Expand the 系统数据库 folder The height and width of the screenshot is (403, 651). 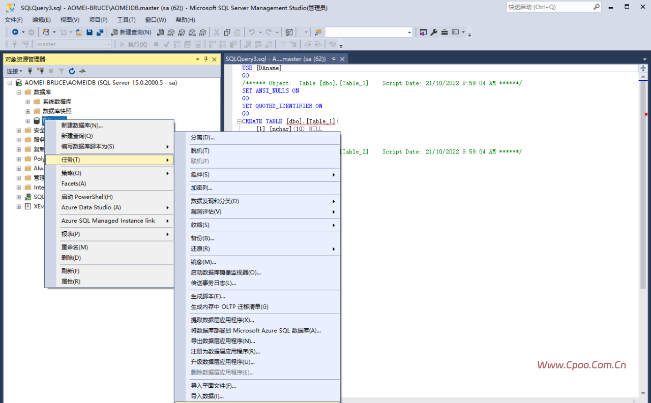pos(28,102)
